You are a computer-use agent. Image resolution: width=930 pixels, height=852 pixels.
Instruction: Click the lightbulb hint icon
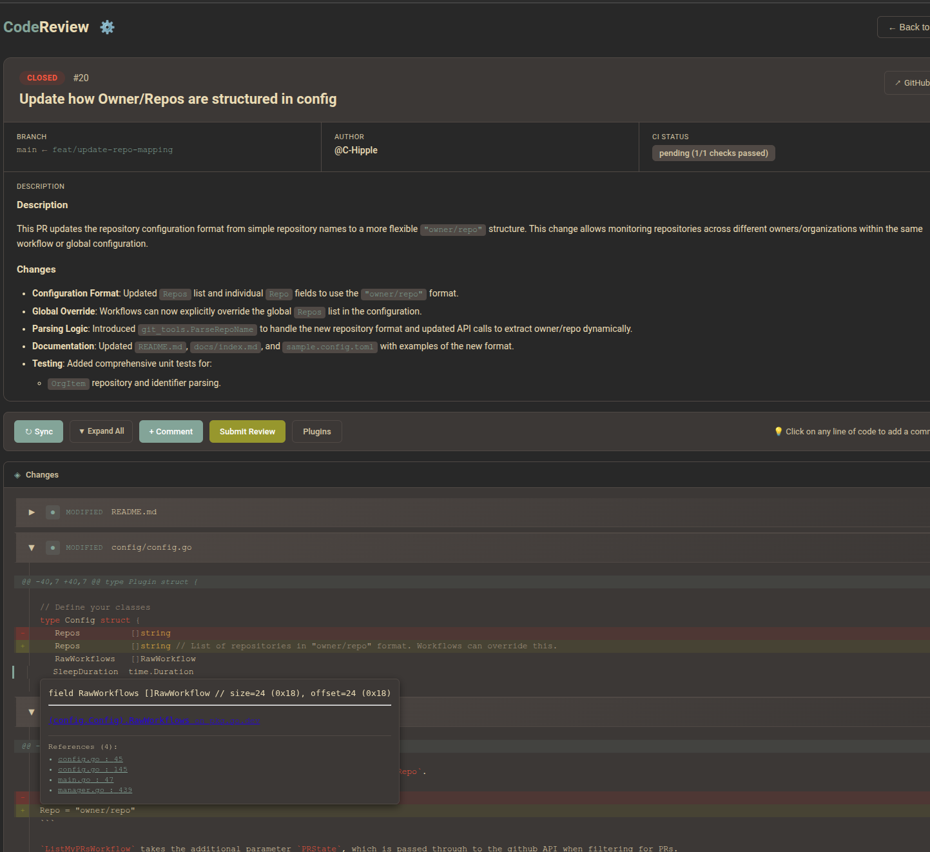(779, 432)
